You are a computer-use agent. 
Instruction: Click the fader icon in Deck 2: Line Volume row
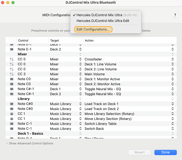(12, 69)
